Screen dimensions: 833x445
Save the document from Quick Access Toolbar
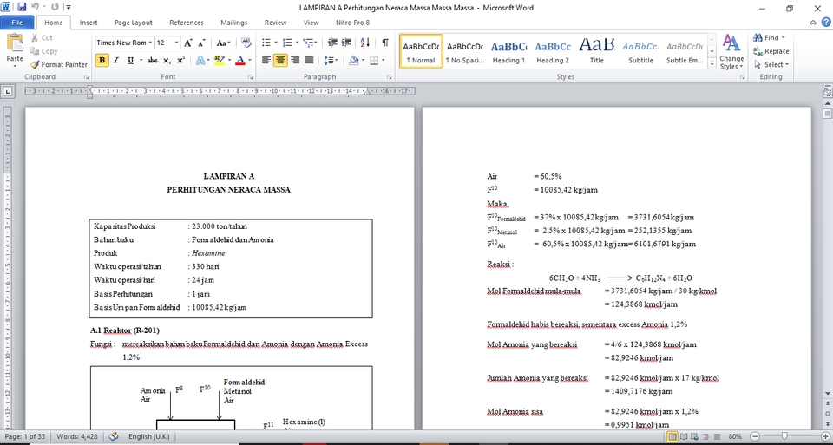point(22,8)
